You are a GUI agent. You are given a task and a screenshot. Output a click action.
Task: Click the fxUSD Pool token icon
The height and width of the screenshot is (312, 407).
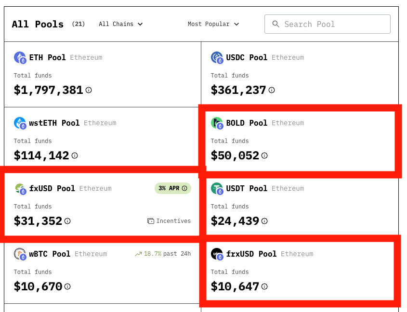19,188
